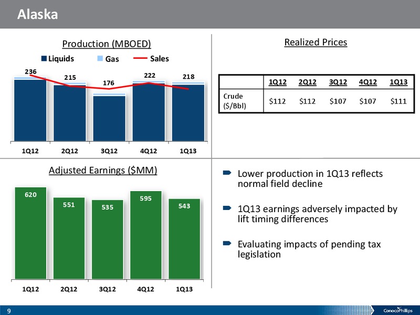Click the red Sales legend line
This screenshot has width=420, height=315.
tap(140, 58)
